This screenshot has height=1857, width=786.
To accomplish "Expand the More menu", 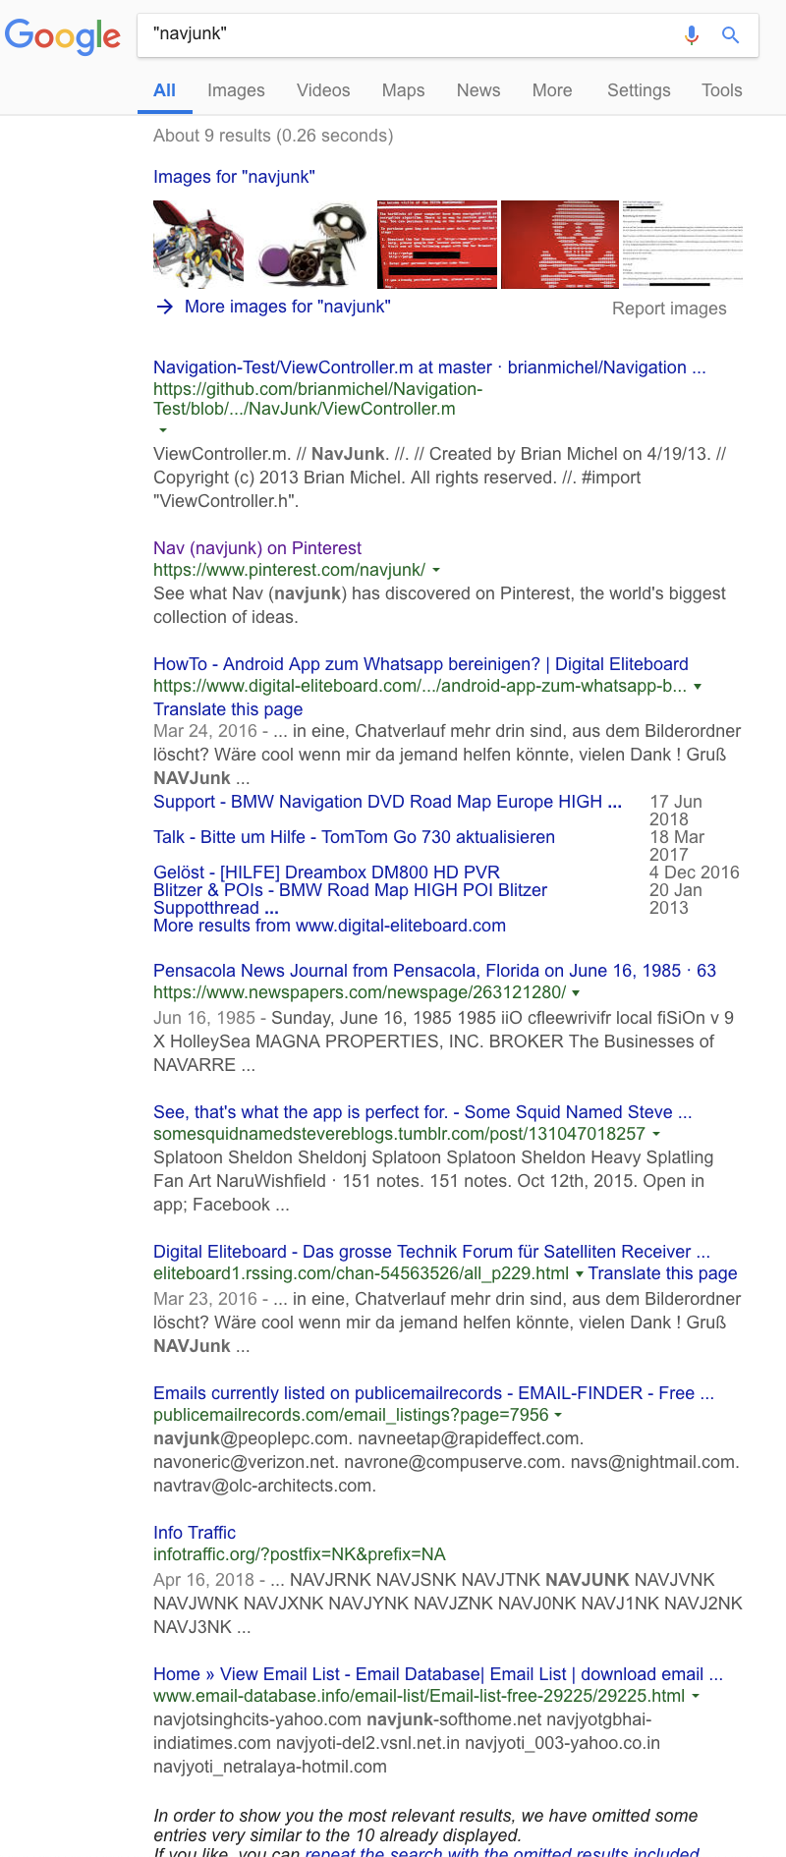I will [552, 90].
